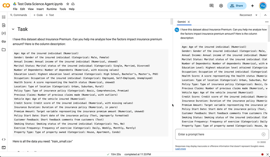Open the Learn more link

181,149
